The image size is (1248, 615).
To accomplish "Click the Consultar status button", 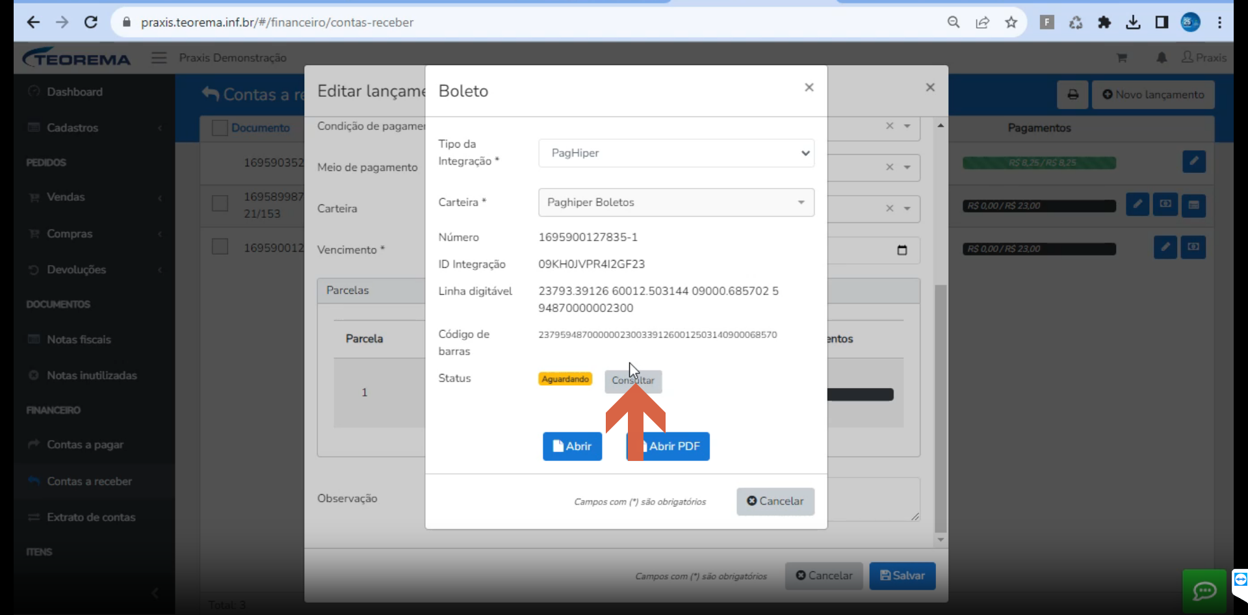I will [633, 381].
